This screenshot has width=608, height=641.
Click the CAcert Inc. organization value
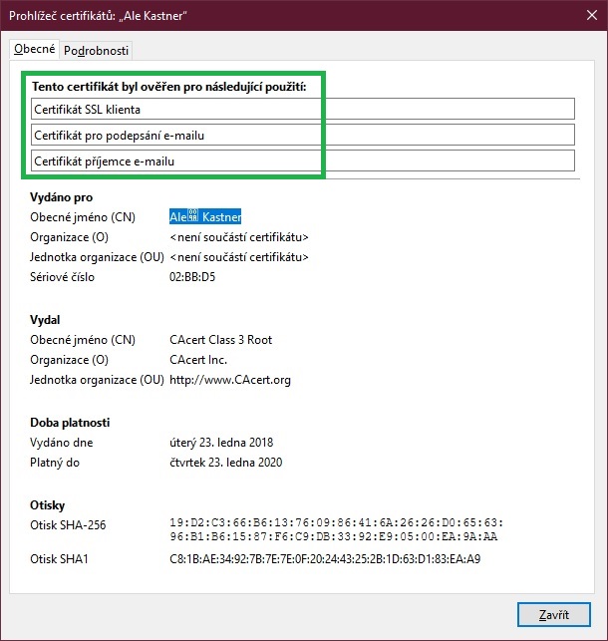click(x=199, y=360)
